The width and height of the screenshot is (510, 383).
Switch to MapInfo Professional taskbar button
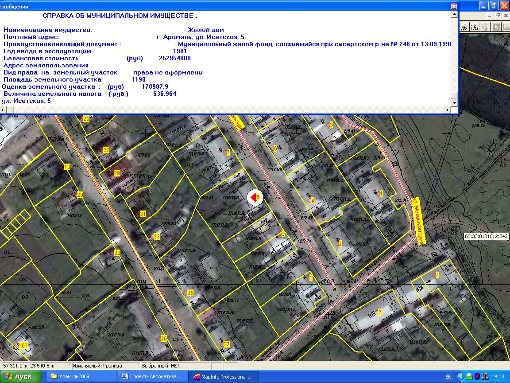224,376
